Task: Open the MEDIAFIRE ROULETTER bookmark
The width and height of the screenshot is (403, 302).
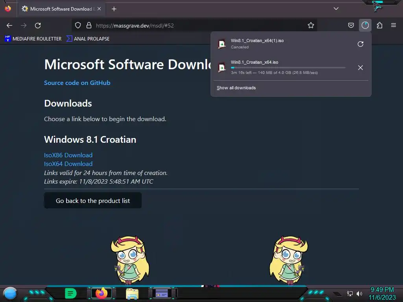Action: pyautogui.click(x=33, y=39)
